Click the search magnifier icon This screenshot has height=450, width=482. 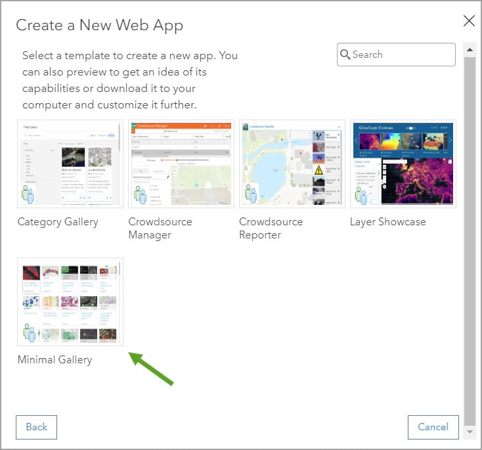[x=345, y=55]
